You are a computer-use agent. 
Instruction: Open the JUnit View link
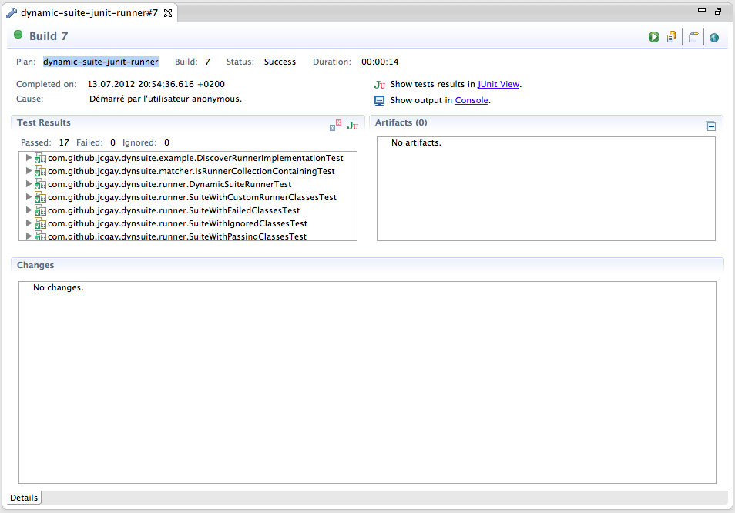click(x=498, y=84)
